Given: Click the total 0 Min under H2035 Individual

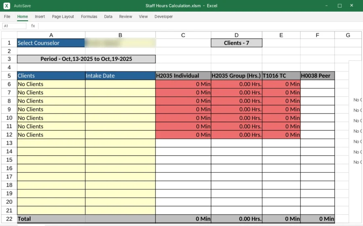Looking at the screenshot, I should point(183,219).
